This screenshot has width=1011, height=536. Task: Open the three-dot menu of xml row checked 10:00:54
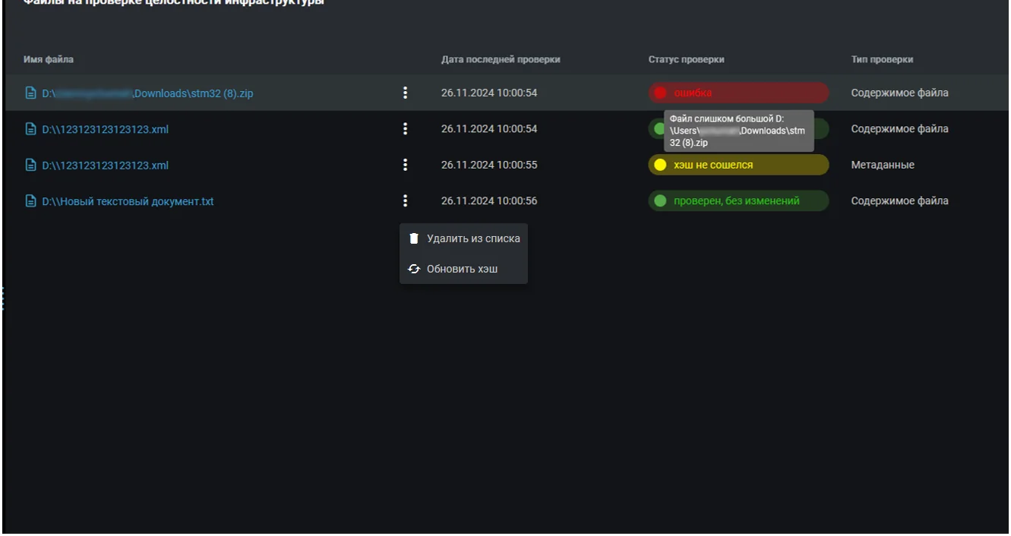(405, 129)
